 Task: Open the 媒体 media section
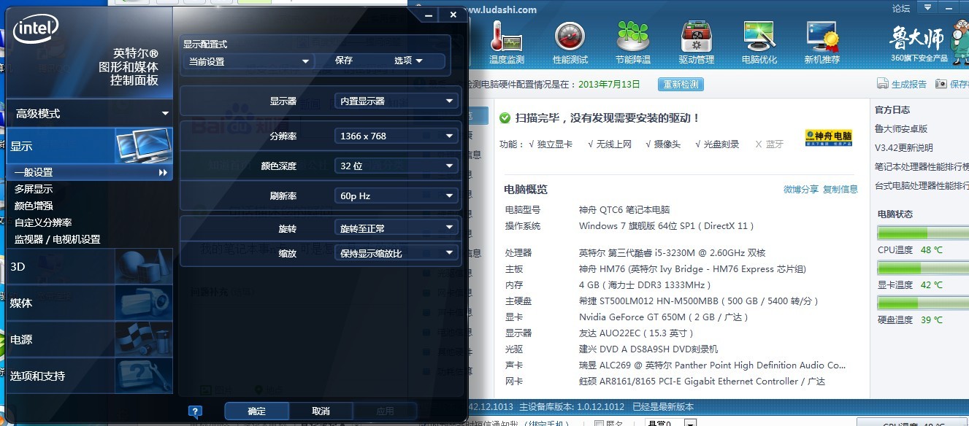click(x=44, y=303)
